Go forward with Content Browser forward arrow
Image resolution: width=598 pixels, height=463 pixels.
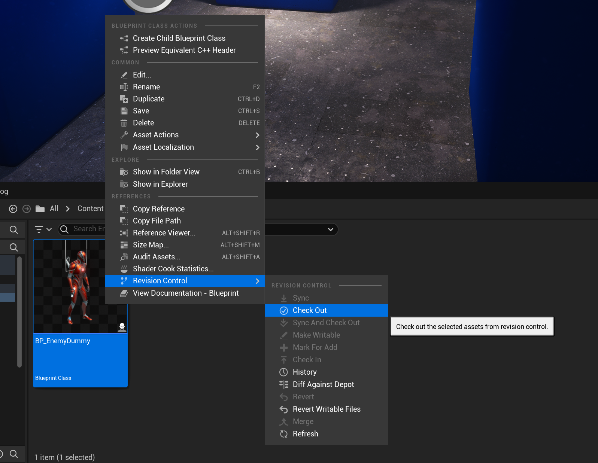[x=27, y=209]
